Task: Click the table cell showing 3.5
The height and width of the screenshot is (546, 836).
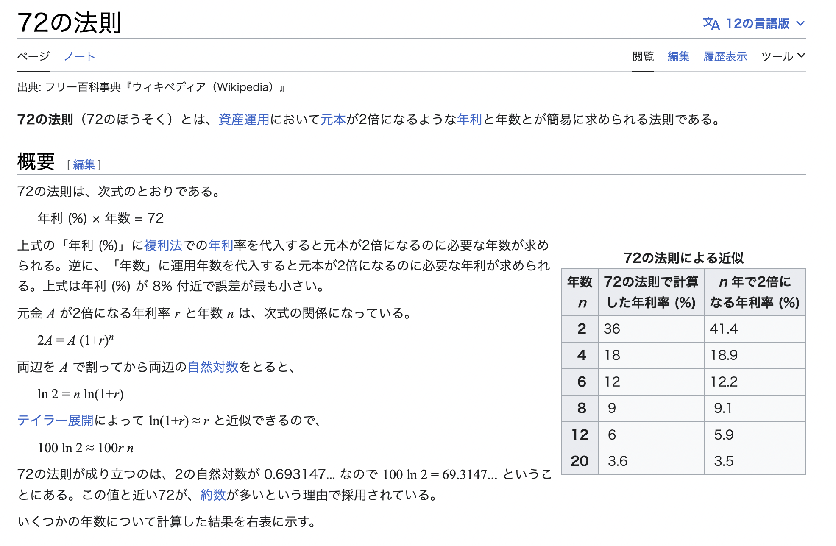Action: (x=755, y=461)
